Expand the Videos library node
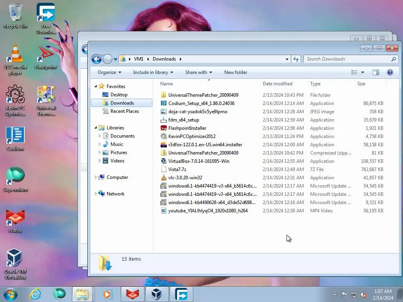This screenshot has height=302, width=403. click(x=100, y=161)
